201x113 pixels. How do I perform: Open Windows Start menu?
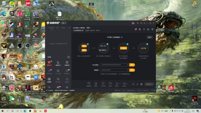[3, 111]
